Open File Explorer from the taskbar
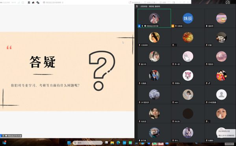236x146 pixels. 112,143
